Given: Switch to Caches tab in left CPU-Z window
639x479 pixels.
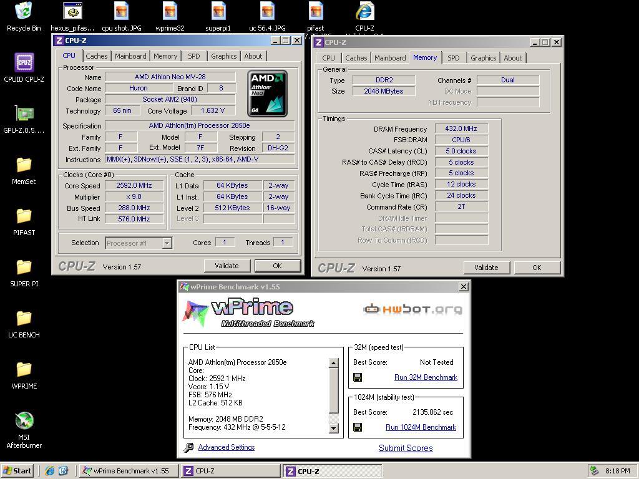Looking at the screenshot, I should 97,56.
